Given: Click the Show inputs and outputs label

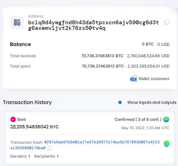Looking at the screenshot, I should coord(152,102).
